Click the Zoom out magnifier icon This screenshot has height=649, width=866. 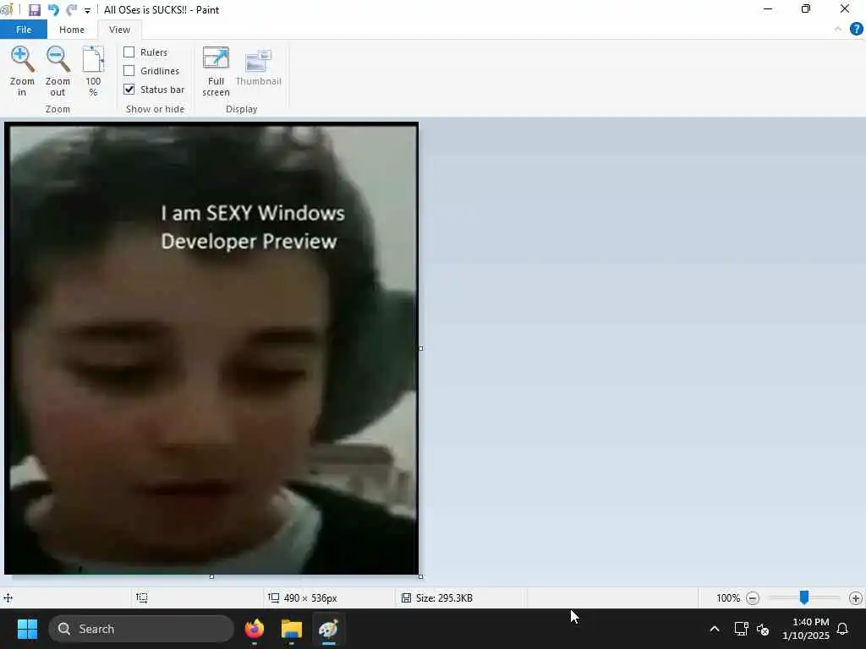58,60
